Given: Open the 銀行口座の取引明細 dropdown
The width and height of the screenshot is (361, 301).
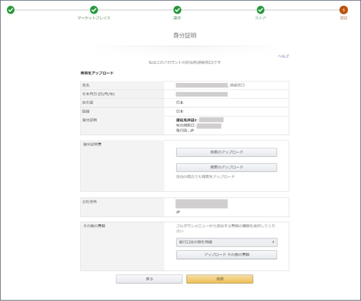Looking at the screenshot, I should coord(227,242).
